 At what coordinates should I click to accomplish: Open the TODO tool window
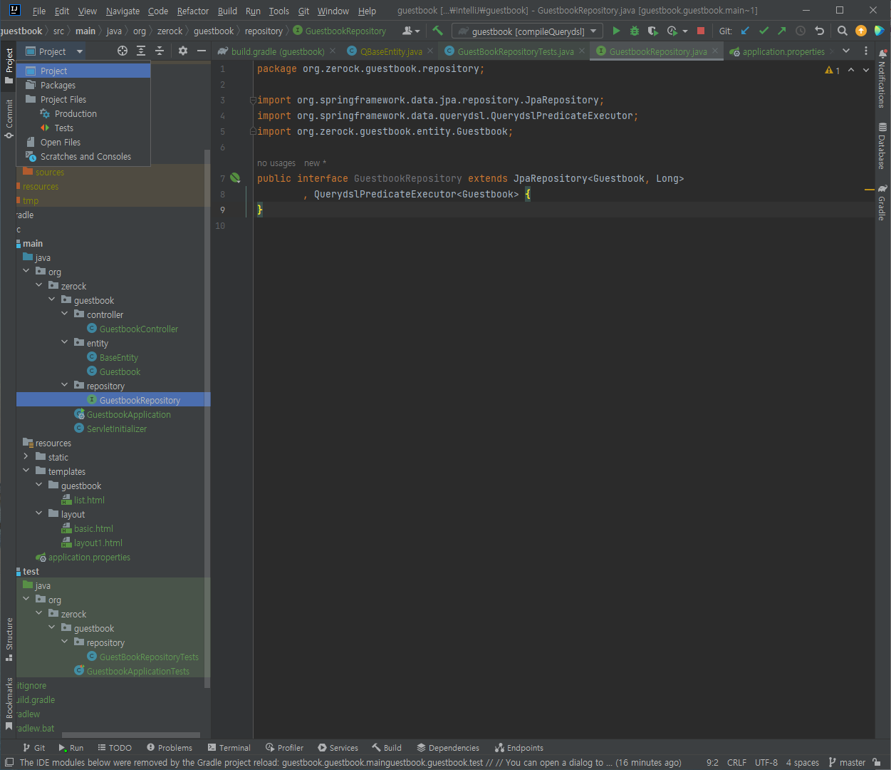(x=115, y=748)
